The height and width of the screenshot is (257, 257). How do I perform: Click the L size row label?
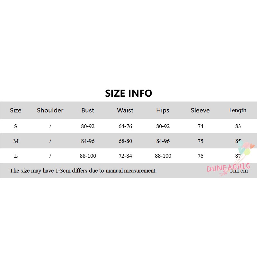coord(16,156)
